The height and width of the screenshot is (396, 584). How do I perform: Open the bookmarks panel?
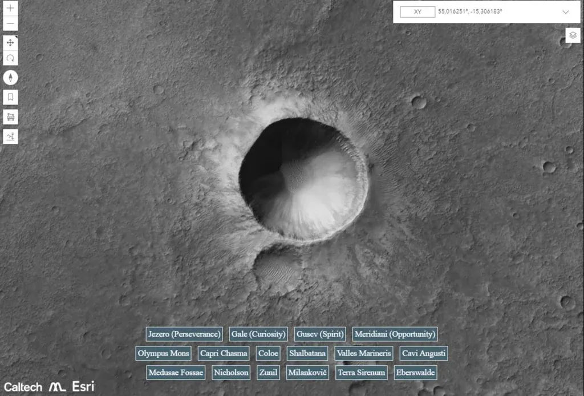[10, 97]
